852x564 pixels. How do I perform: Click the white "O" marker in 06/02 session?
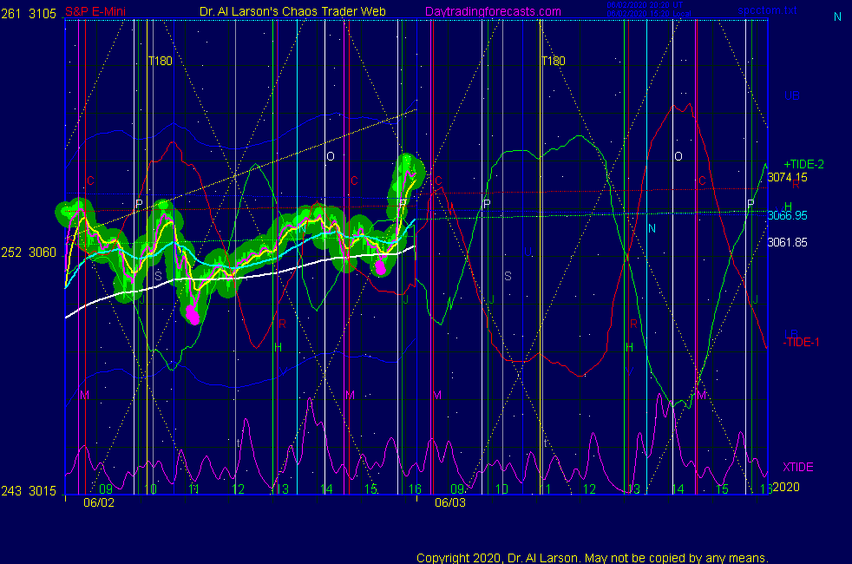pyautogui.click(x=331, y=156)
